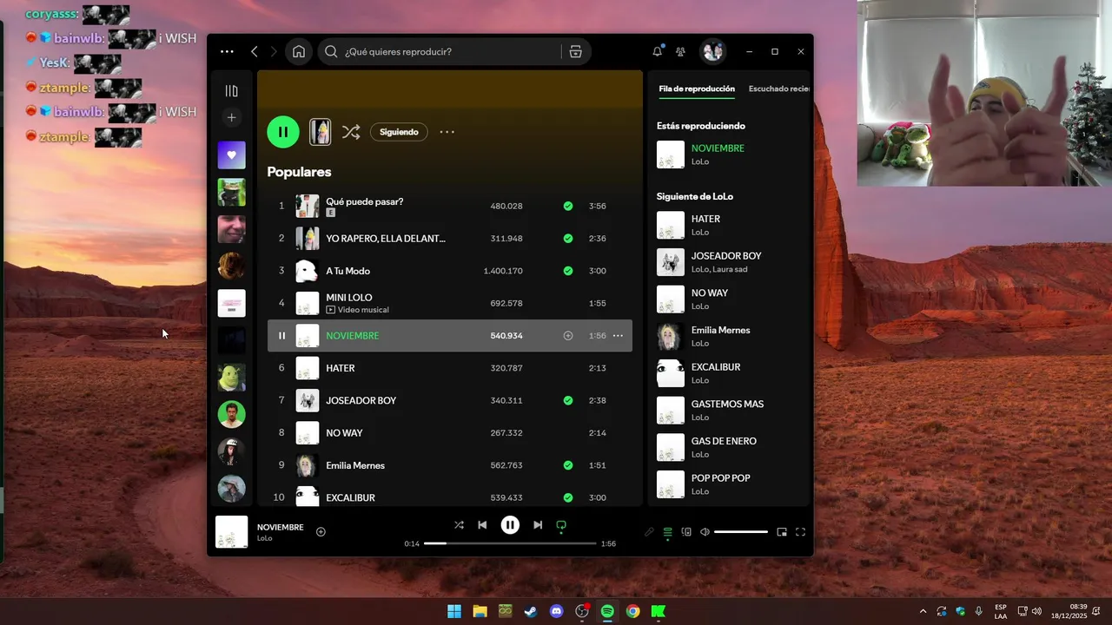Screen dimensions: 1112x625
Task: Open the miniplayer icon
Action: tap(782, 532)
